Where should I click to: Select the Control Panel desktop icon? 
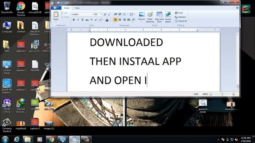click(x=7, y=67)
